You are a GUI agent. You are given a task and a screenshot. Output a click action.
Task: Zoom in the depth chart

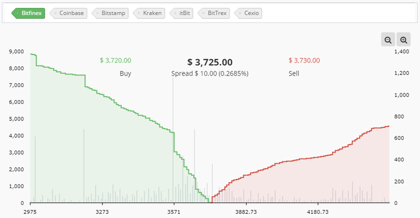[x=403, y=40]
